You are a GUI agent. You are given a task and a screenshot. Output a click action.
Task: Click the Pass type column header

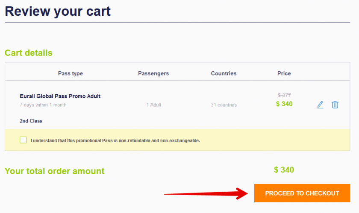(x=71, y=73)
